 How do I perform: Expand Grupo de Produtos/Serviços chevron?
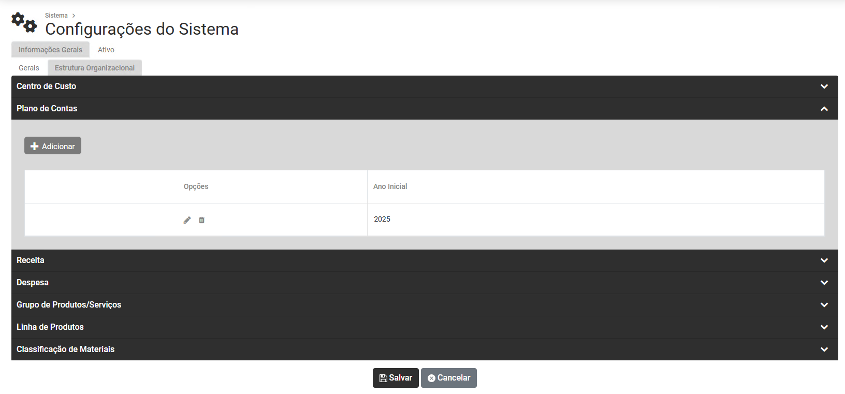tap(824, 305)
